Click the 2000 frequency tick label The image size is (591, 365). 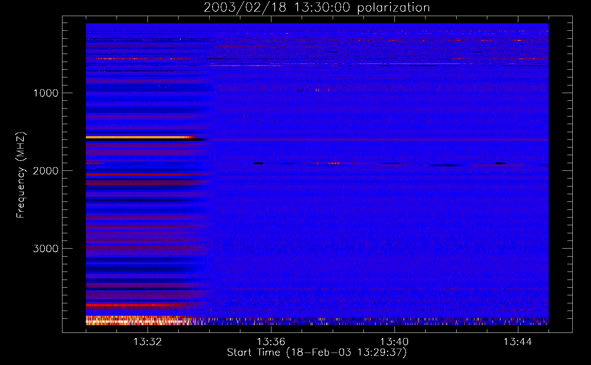[46, 171]
